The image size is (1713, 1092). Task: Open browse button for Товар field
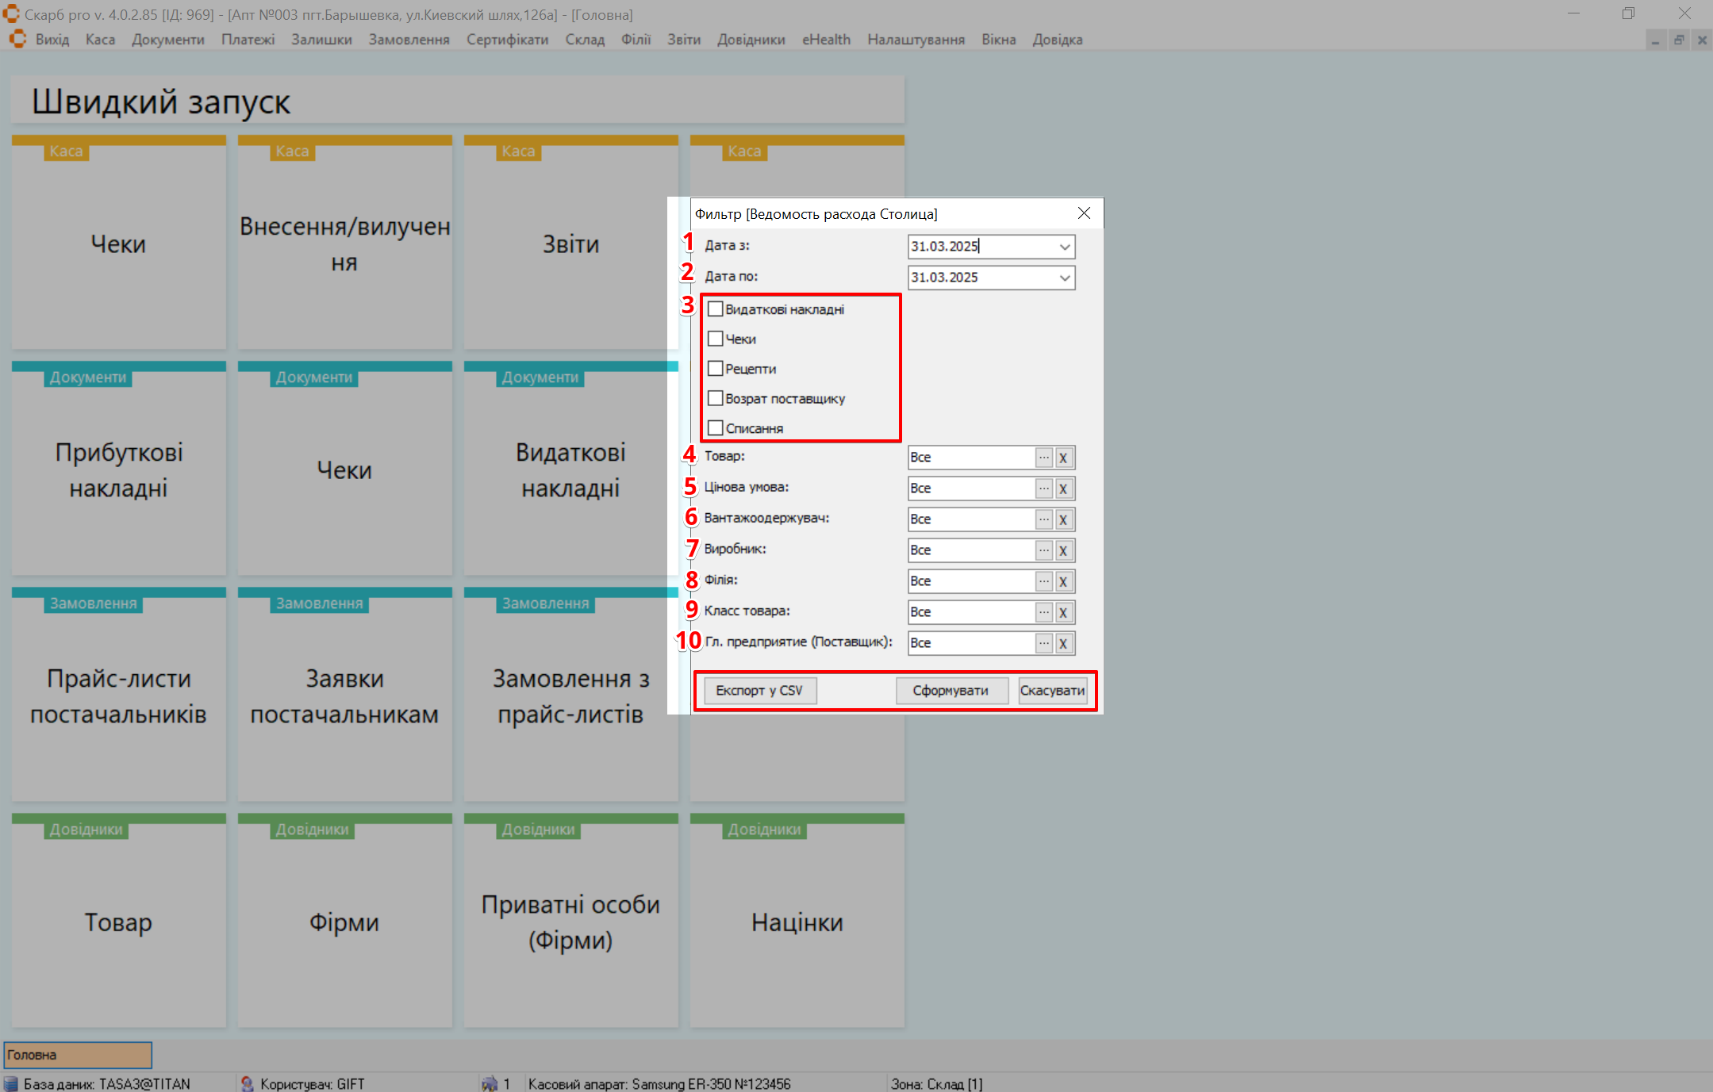(1043, 458)
